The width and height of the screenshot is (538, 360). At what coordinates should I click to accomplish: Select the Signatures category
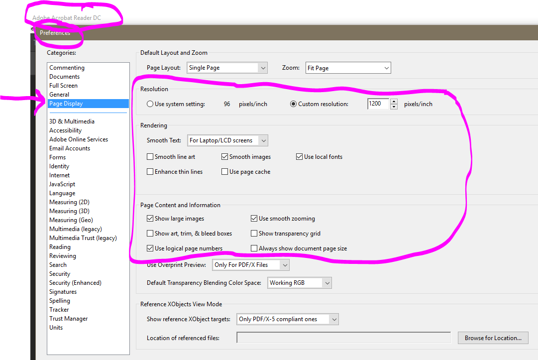pos(63,292)
